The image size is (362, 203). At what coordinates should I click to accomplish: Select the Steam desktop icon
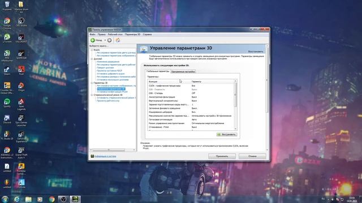[7, 70]
